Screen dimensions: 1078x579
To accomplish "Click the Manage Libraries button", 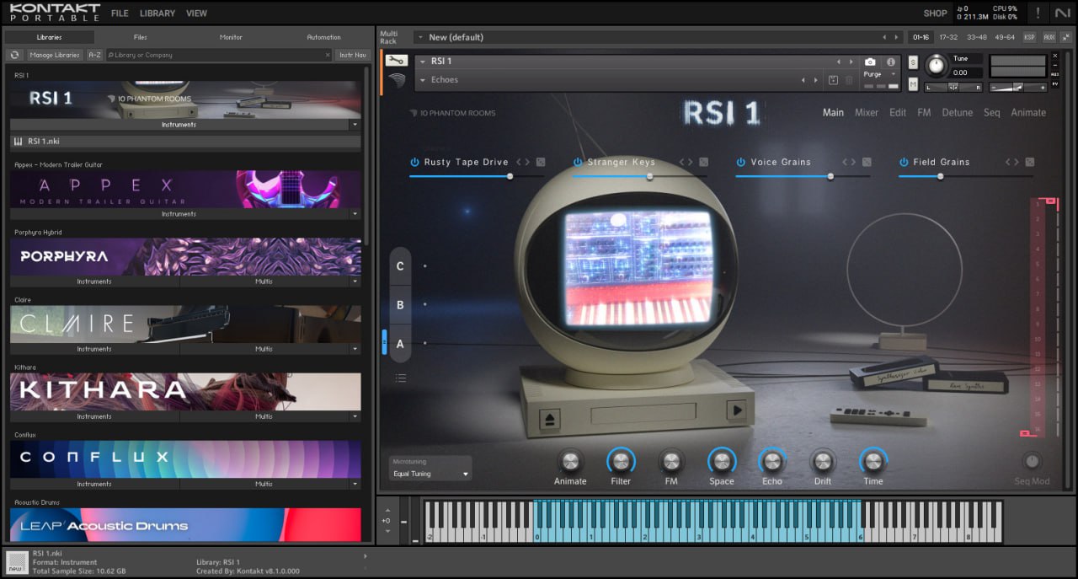I will (55, 55).
